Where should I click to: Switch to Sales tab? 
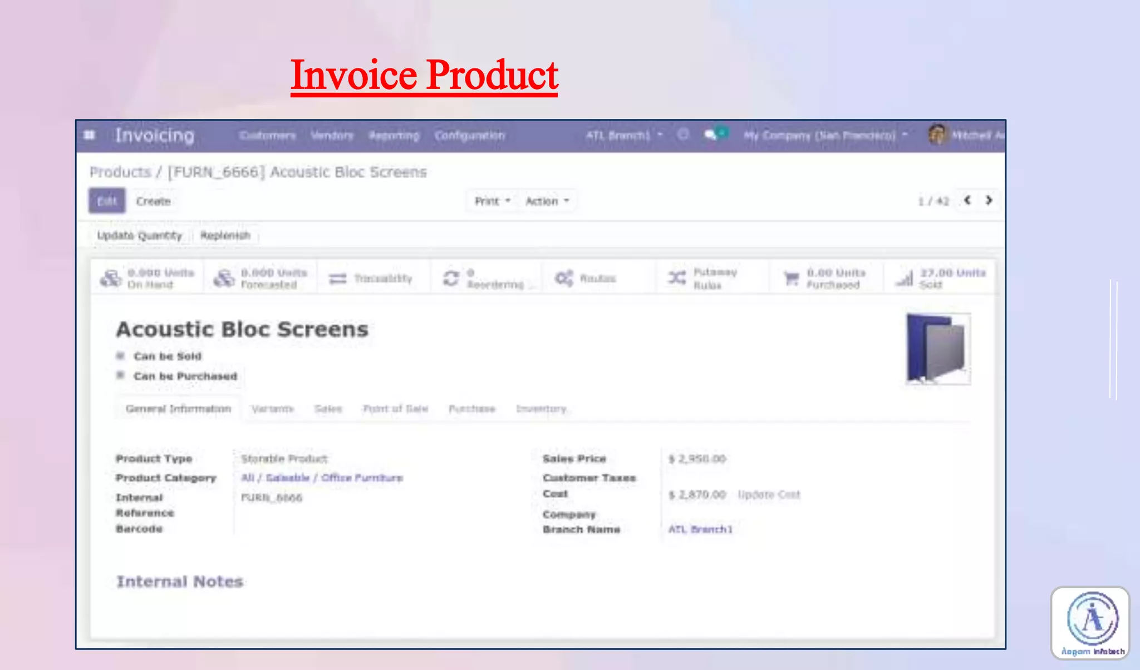pos(328,409)
